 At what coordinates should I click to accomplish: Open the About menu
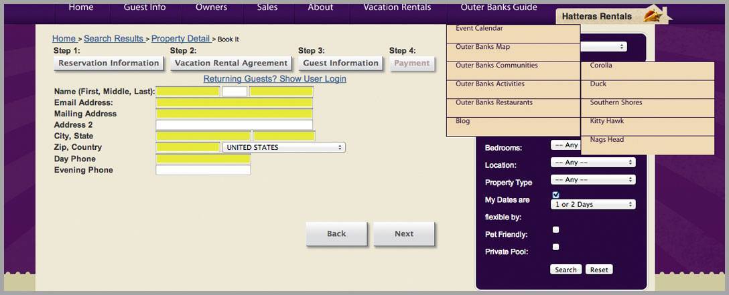[x=320, y=7]
